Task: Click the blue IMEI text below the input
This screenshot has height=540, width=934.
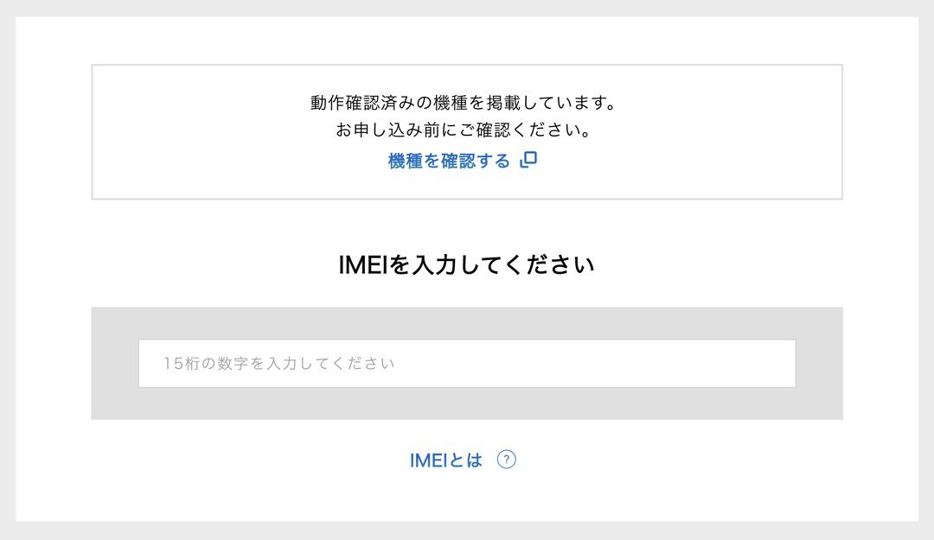Action: (x=428, y=461)
